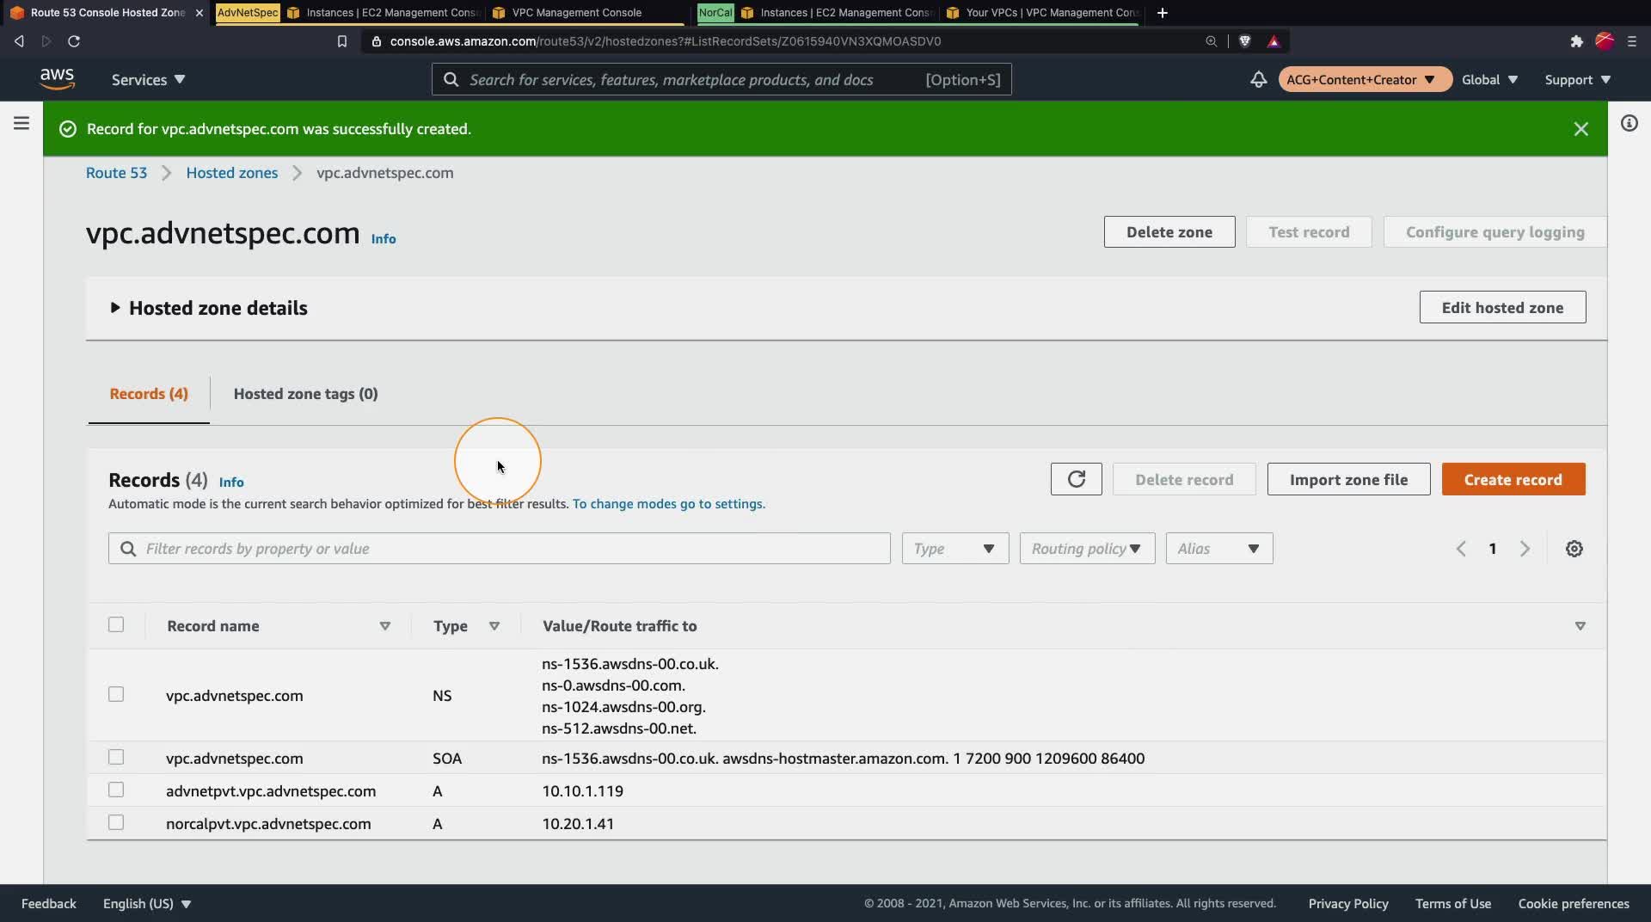This screenshot has width=1651, height=922.
Task: Open the Feedback link in footer
Action: (x=49, y=903)
